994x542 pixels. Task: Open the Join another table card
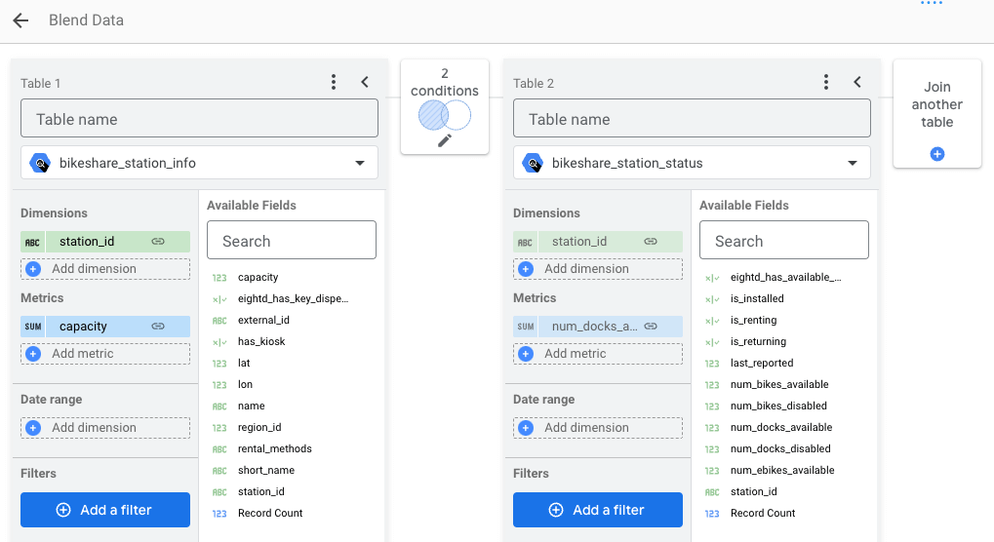pos(937,113)
